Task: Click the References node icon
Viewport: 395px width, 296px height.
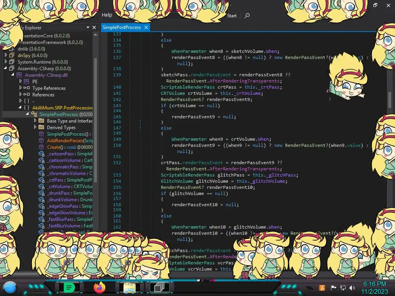Action: (x=26, y=94)
